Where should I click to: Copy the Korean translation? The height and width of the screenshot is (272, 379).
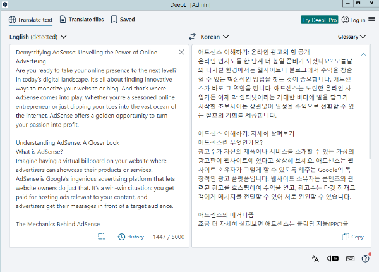[352, 237]
